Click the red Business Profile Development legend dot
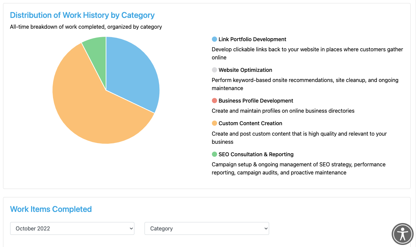416x247 pixels. [214, 101]
